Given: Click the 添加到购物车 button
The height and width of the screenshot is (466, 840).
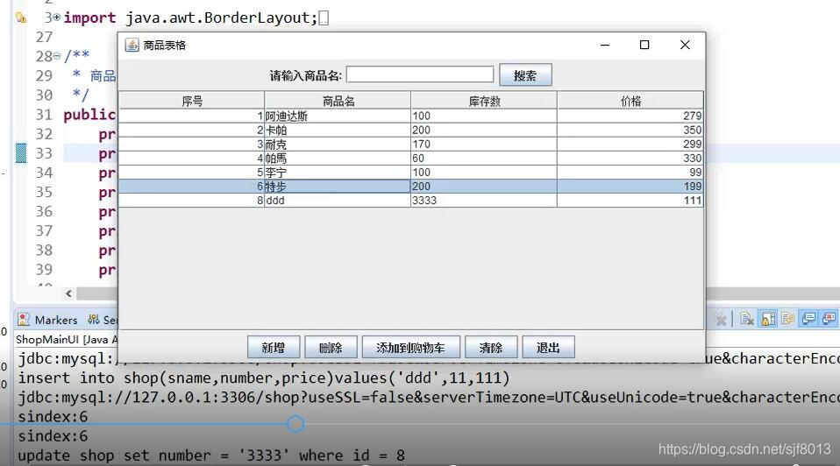Looking at the screenshot, I should tap(411, 348).
